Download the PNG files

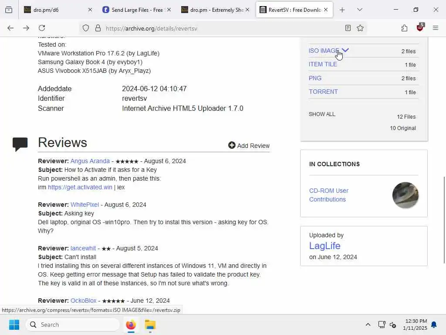pos(315,78)
